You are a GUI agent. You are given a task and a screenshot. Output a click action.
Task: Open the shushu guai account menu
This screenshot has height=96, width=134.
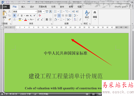[x=121, y=7]
